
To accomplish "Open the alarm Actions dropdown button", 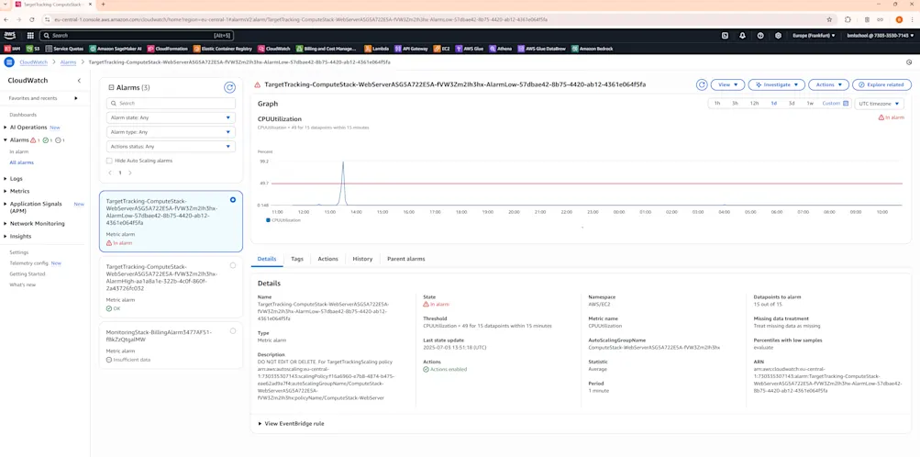I will [828, 84].
